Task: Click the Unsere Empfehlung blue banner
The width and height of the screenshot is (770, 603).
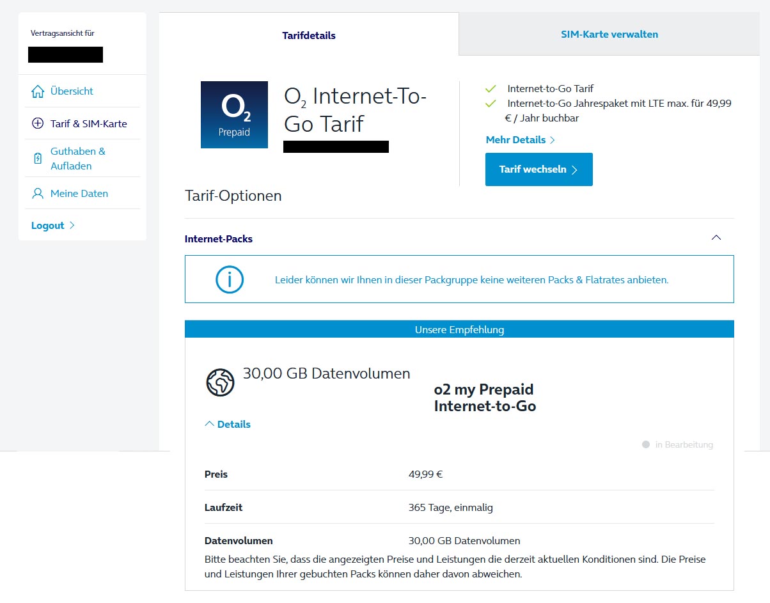Action: click(x=459, y=330)
